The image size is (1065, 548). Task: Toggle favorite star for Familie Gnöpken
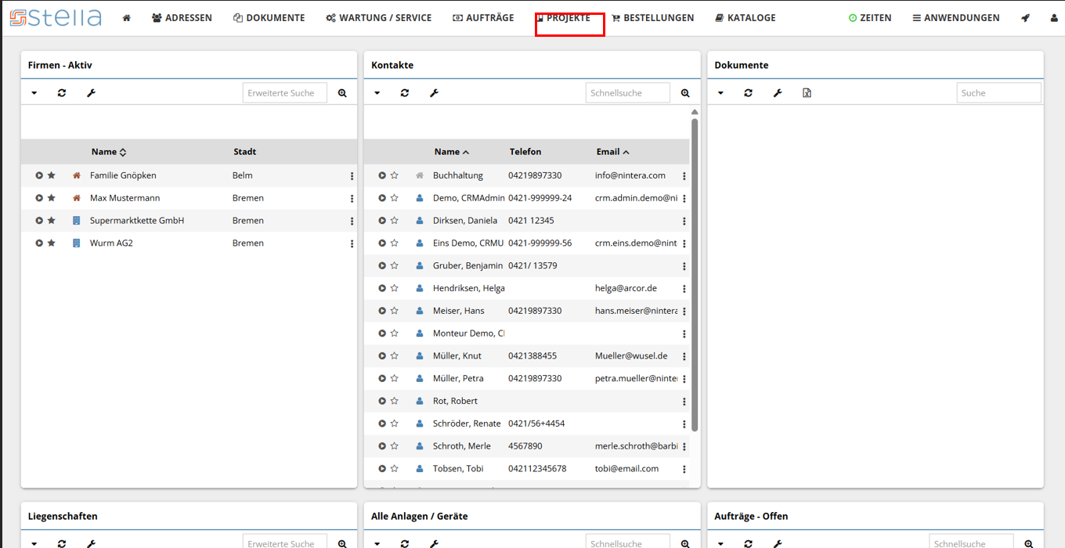(52, 176)
